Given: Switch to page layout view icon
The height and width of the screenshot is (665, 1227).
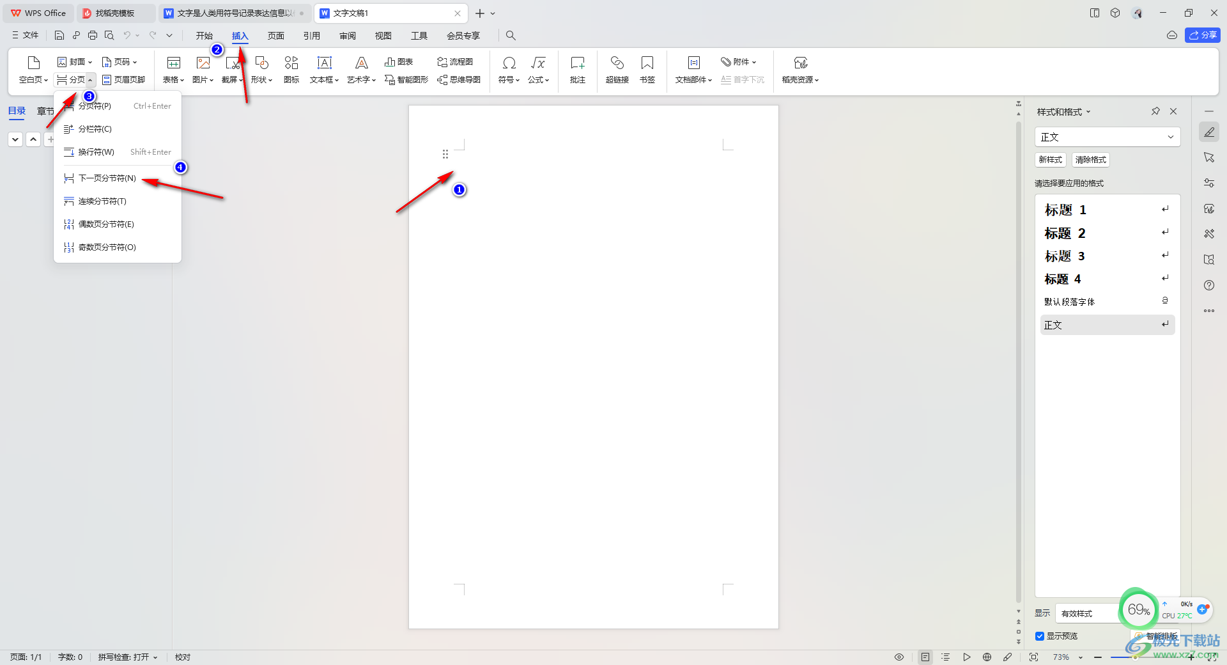Looking at the screenshot, I should 925,657.
